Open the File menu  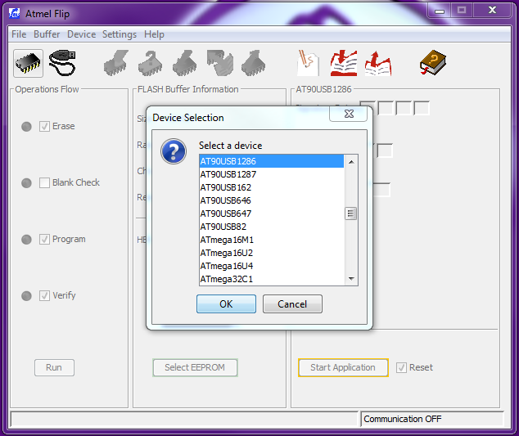pos(19,34)
